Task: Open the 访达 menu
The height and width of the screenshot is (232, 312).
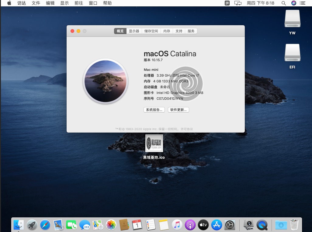Action: (x=22, y=3)
